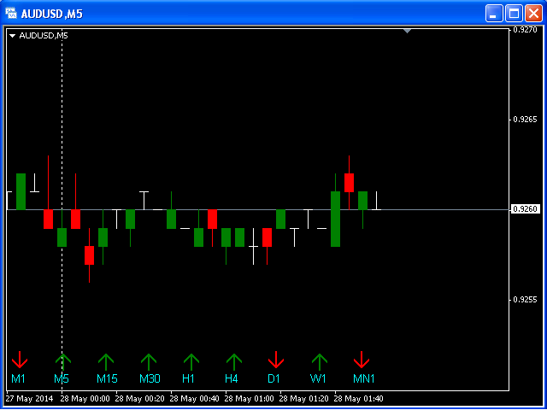
Task: Click the green up arrow above M15
Action: (x=106, y=362)
